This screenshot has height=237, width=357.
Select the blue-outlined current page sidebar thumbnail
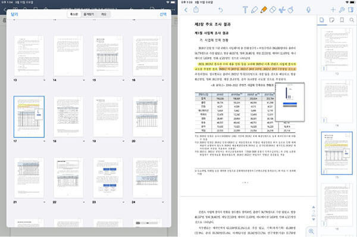tap(337, 153)
